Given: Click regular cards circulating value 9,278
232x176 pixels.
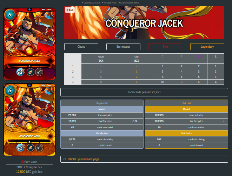Looking at the screenshot, I should [72, 139].
